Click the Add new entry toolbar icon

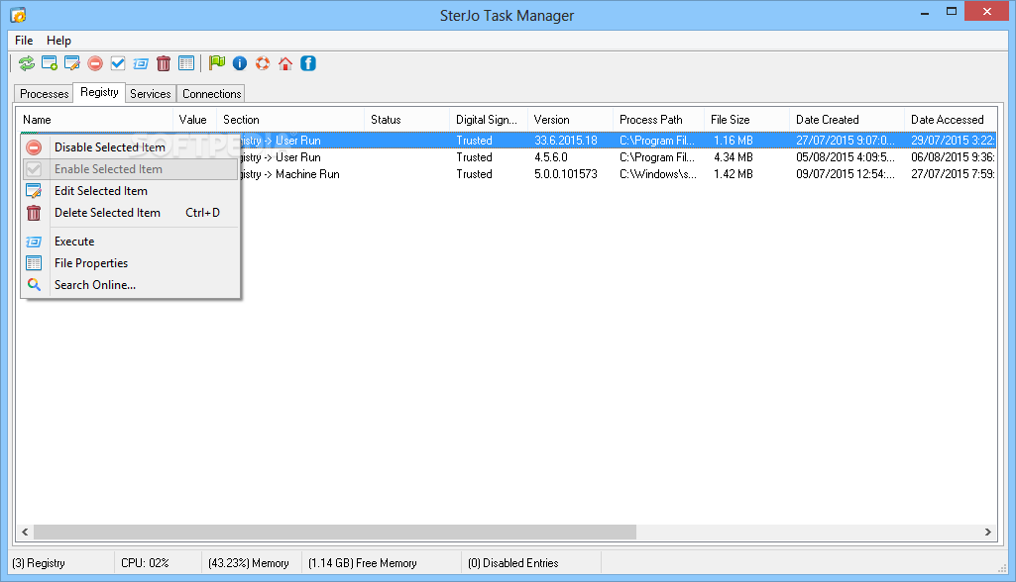click(50, 63)
